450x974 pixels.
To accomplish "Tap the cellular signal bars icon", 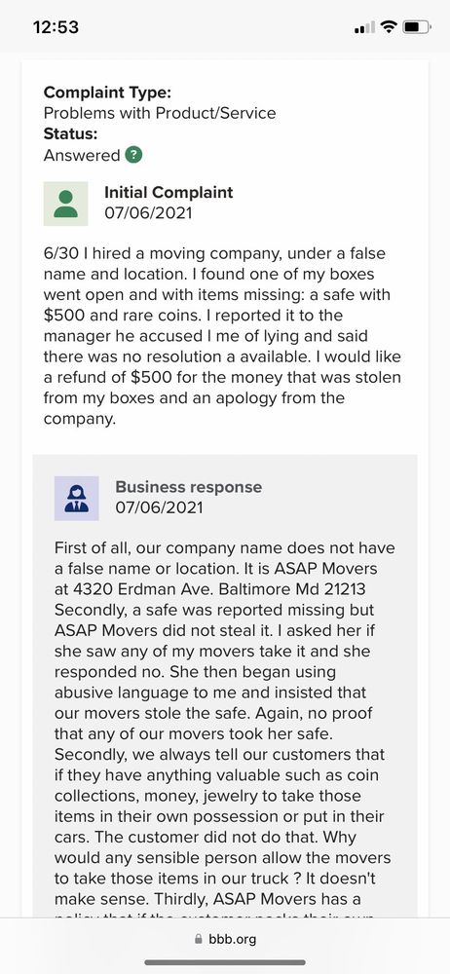I will point(364,27).
